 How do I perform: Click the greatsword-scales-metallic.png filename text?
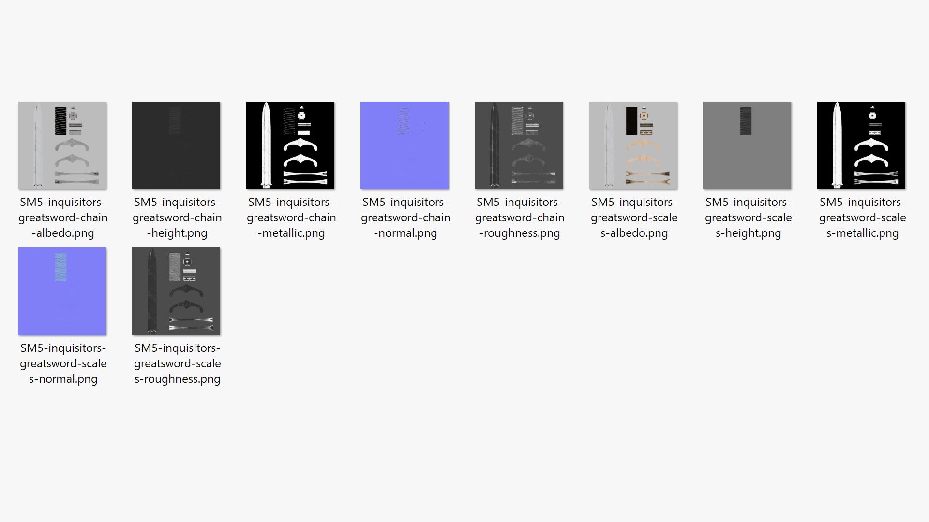click(x=862, y=217)
